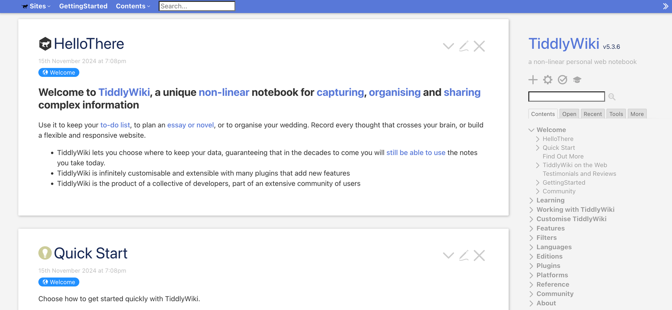Follow the organising link
This screenshot has height=310, width=672.
pos(394,92)
